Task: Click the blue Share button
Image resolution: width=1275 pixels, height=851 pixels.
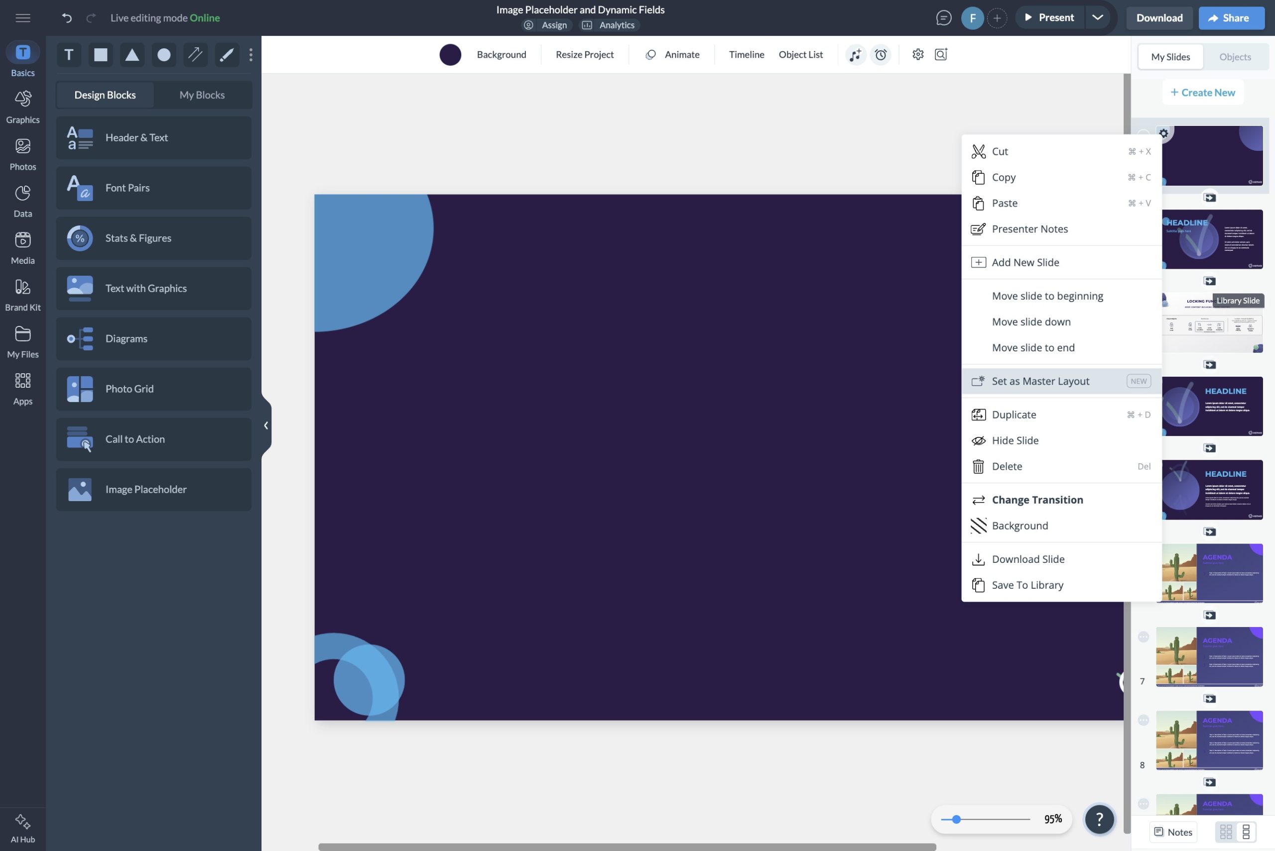Action: click(x=1231, y=18)
